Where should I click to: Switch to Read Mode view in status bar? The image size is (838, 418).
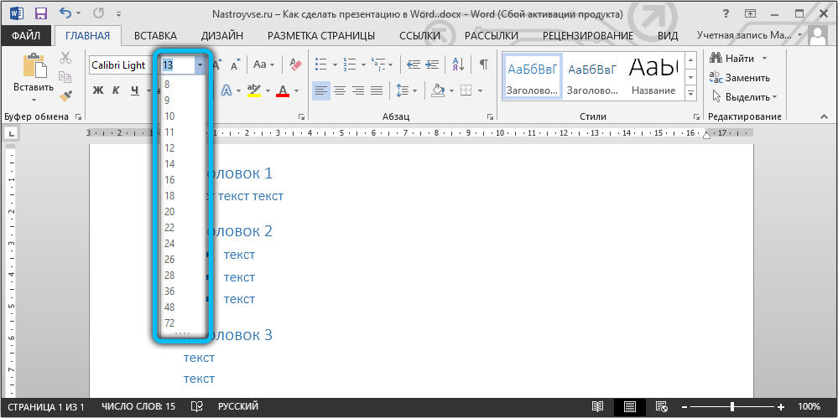pyautogui.click(x=597, y=407)
